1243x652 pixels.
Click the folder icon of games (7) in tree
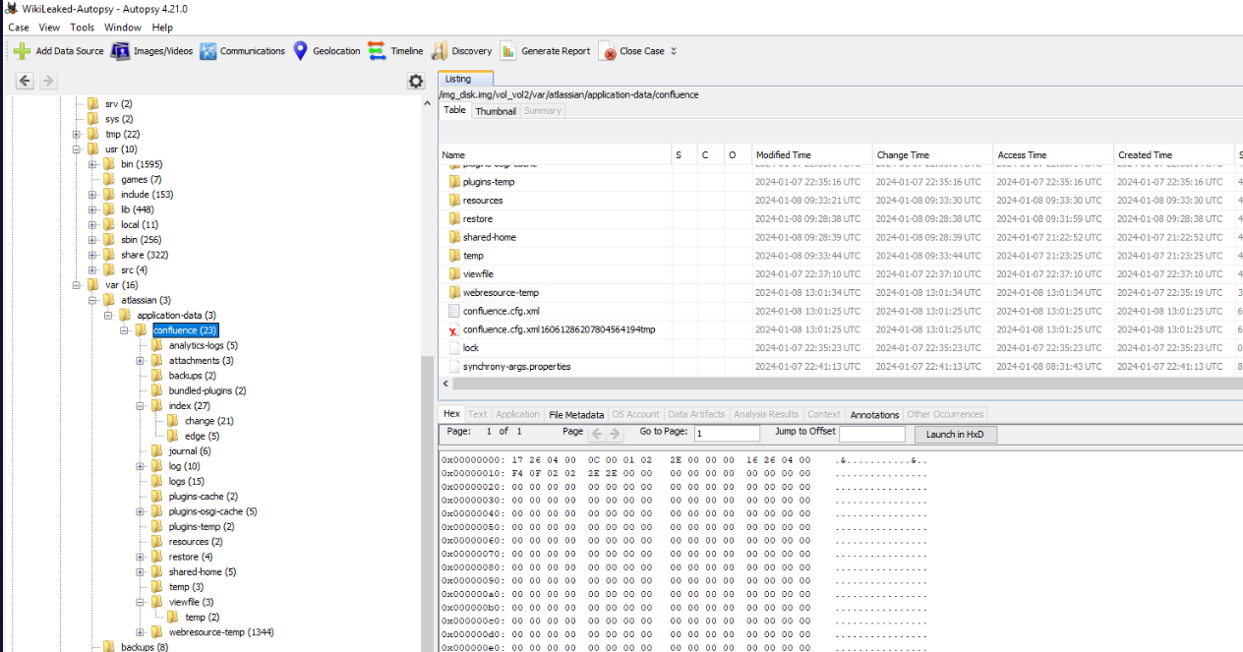109,179
